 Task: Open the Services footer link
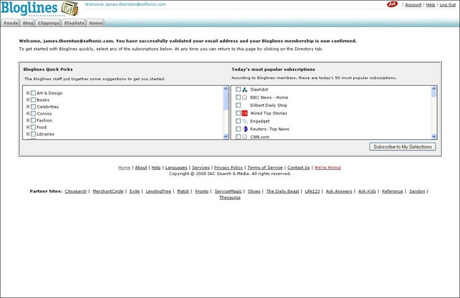201,168
